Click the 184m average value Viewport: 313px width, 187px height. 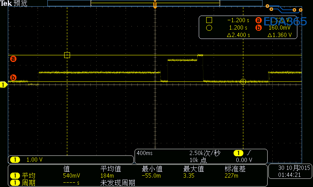pos(107,176)
